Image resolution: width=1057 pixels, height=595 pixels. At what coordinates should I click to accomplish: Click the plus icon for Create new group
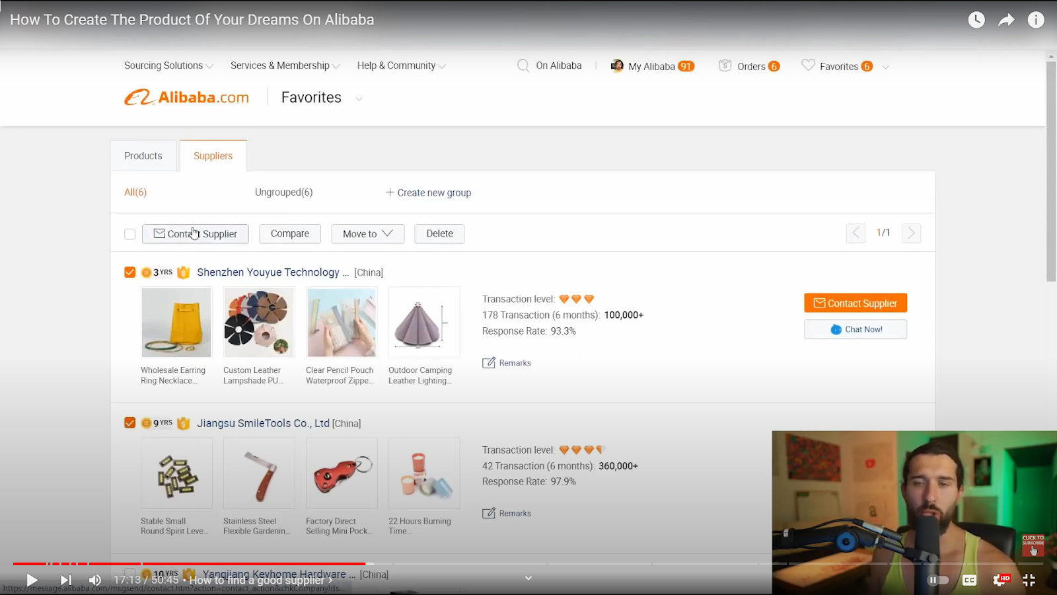tap(390, 192)
